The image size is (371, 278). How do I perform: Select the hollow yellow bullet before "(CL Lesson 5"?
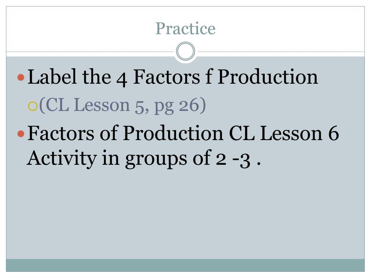(x=33, y=106)
